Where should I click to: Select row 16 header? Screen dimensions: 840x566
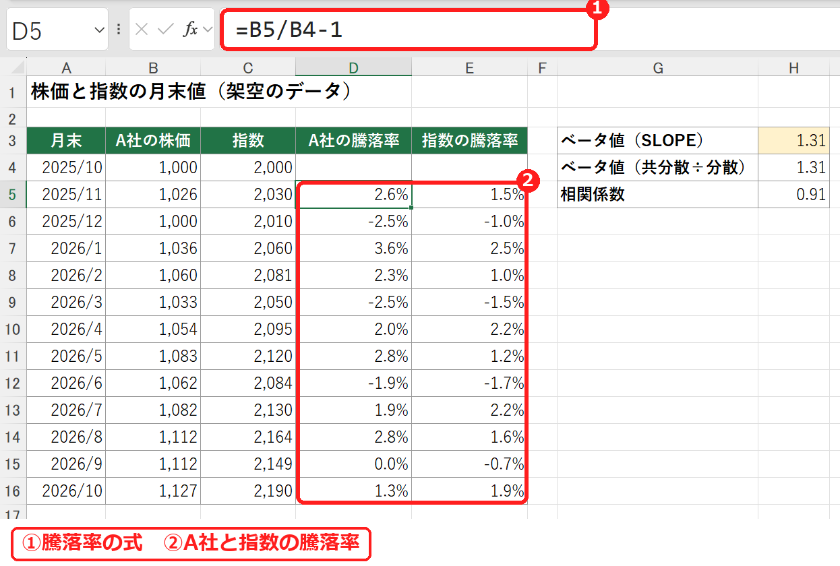[13, 491]
